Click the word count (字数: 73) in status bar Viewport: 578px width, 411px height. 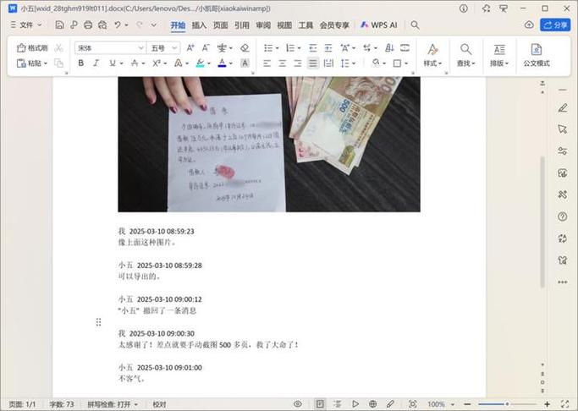coord(62,404)
